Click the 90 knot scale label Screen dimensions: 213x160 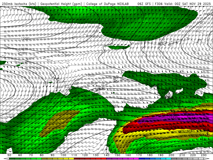tap(52, 155)
